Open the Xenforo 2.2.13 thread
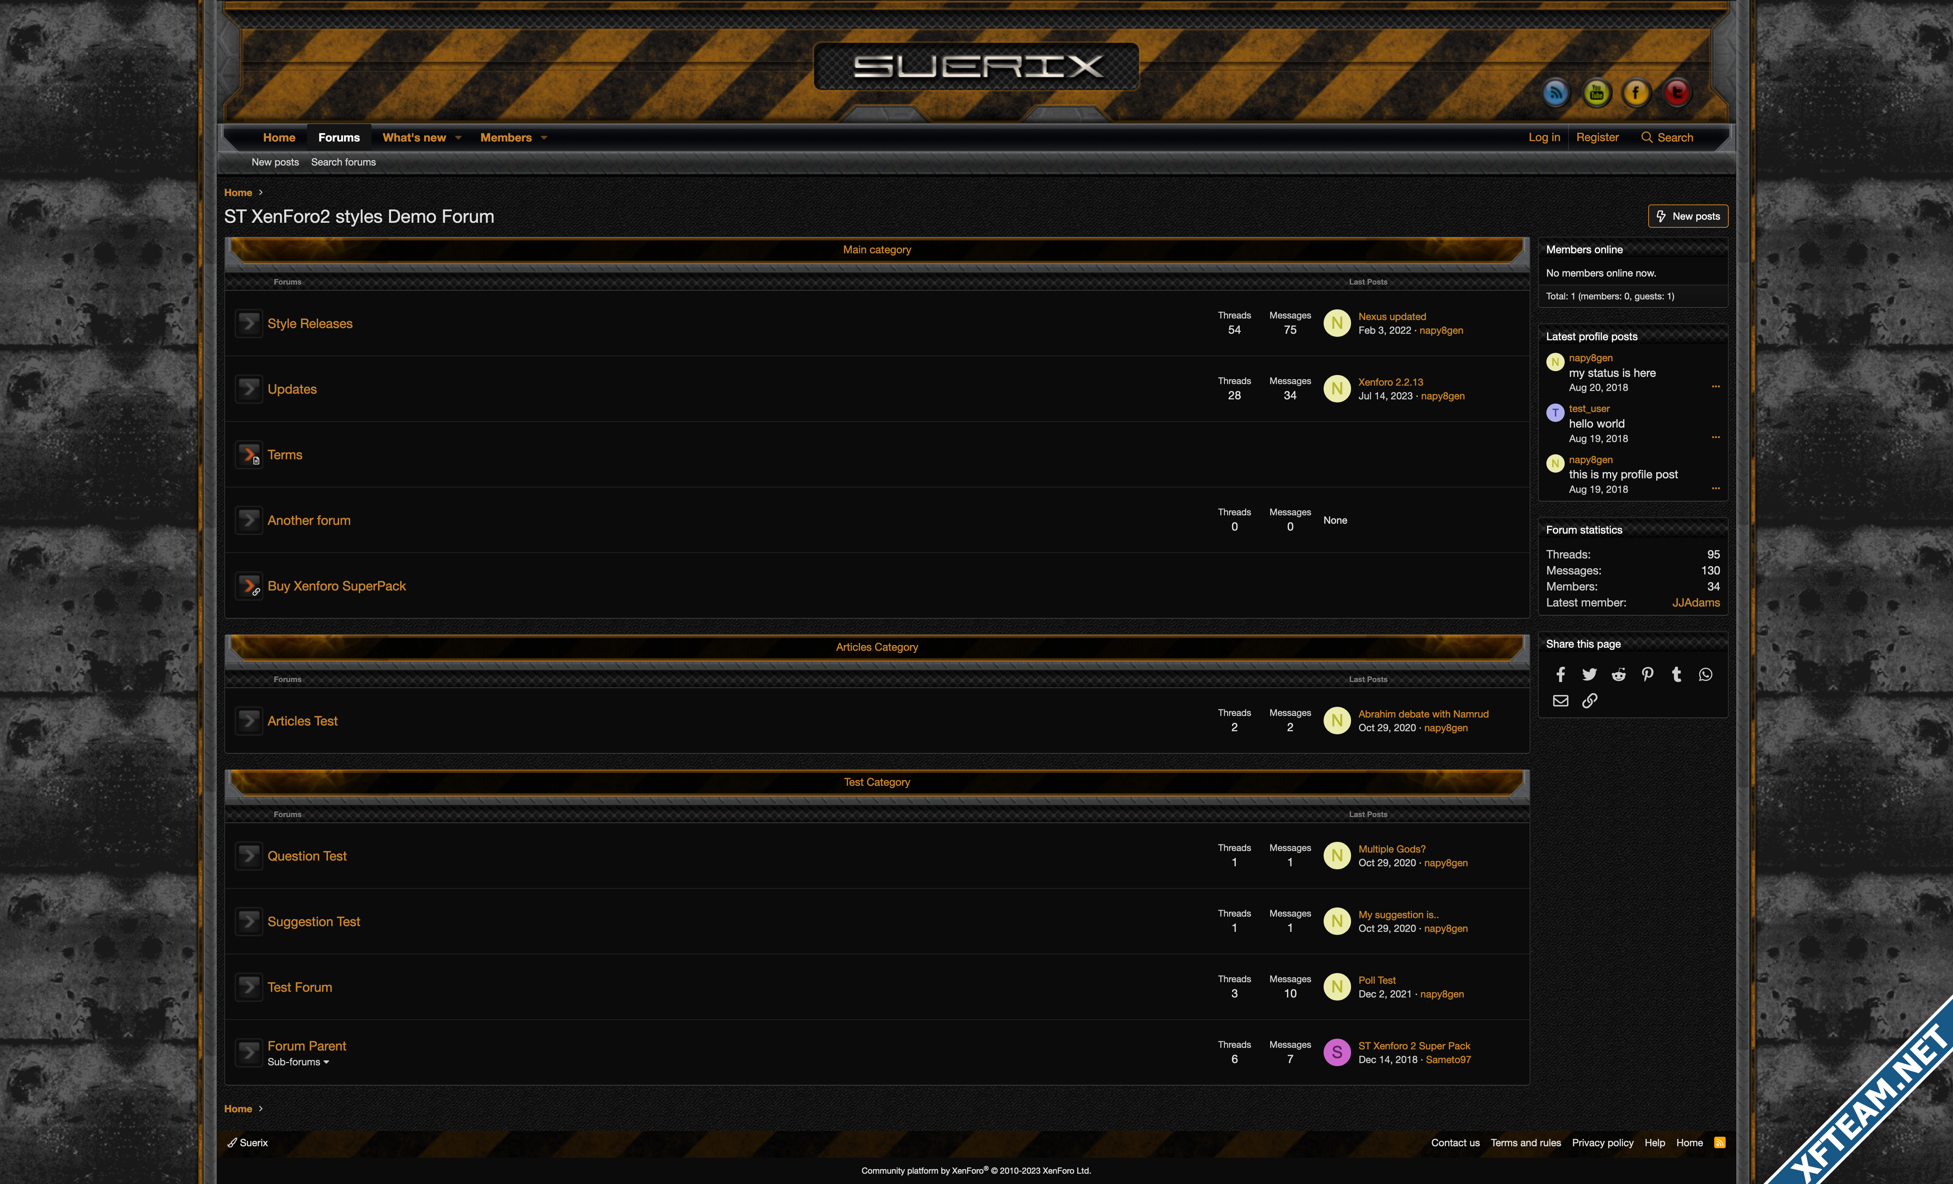Image resolution: width=1953 pixels, height=1184 pixels. point(1390,382)
